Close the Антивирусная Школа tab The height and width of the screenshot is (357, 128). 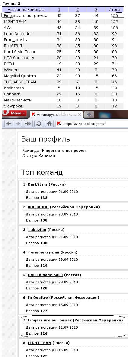point(79,115)
